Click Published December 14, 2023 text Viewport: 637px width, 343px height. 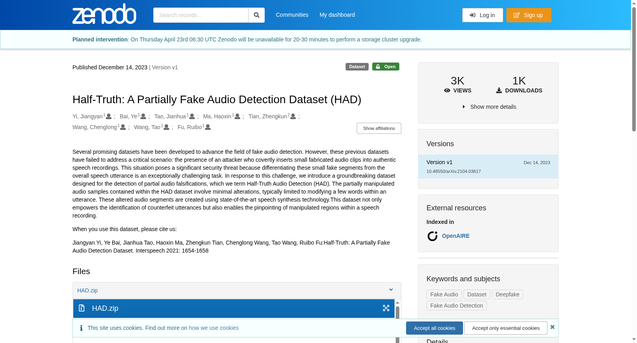point(110,67)
